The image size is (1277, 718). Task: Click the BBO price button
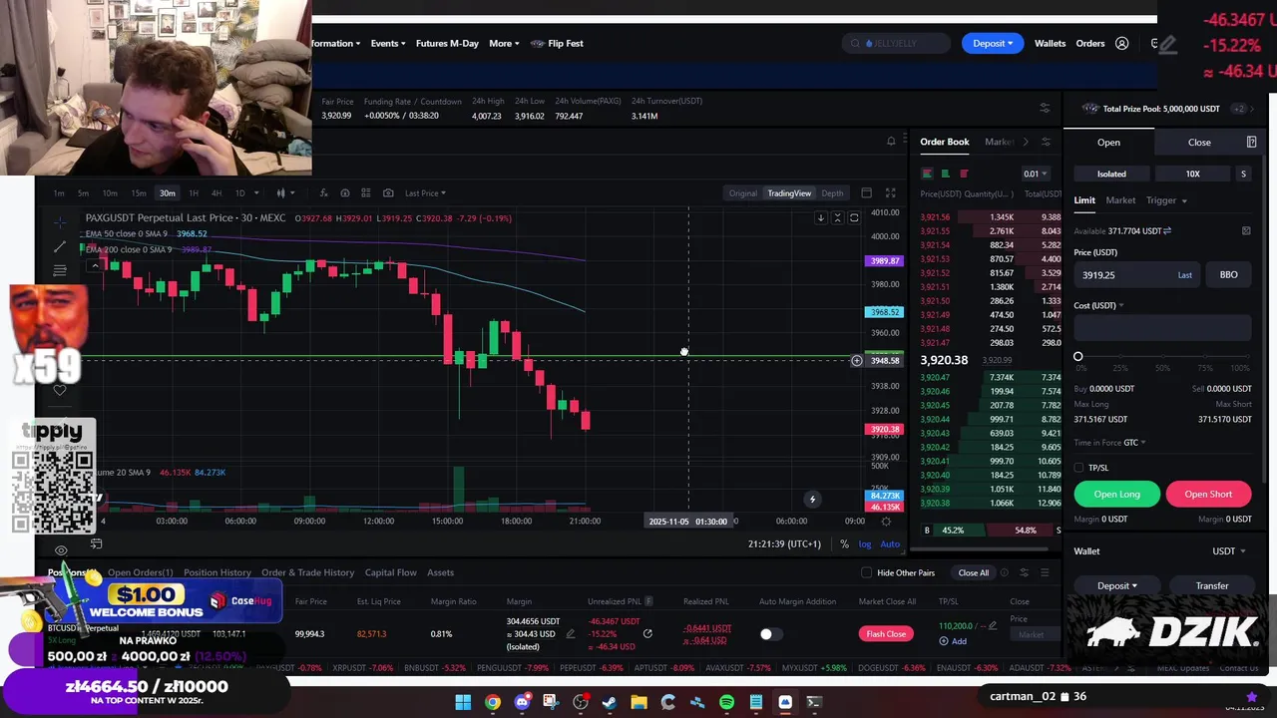pyautogui.click(x=1228, y=275)
